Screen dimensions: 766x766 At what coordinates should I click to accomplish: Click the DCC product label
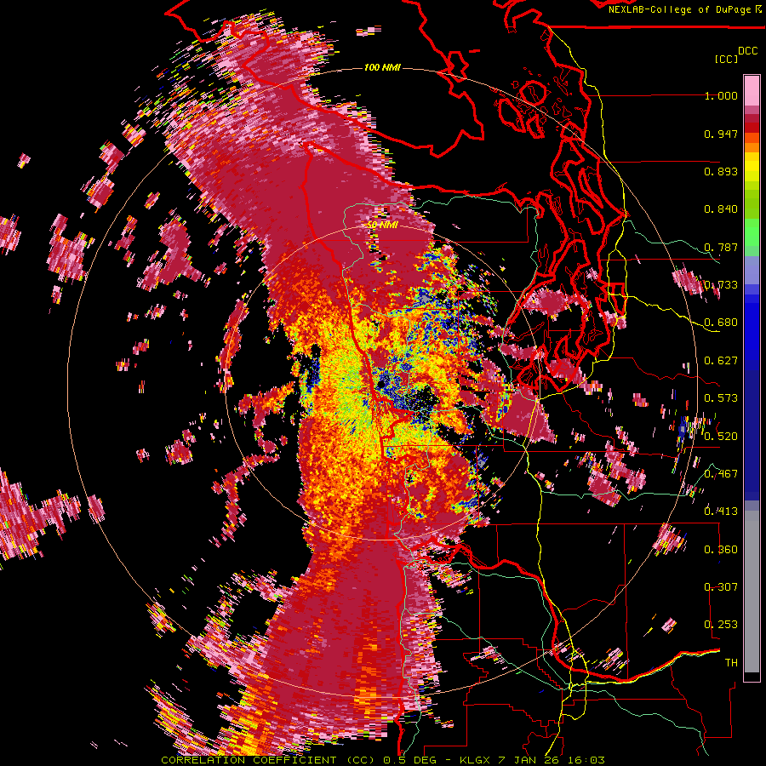(747, 50)
